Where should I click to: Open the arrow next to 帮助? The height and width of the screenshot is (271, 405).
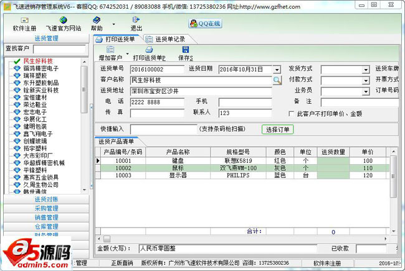point(113,24)
